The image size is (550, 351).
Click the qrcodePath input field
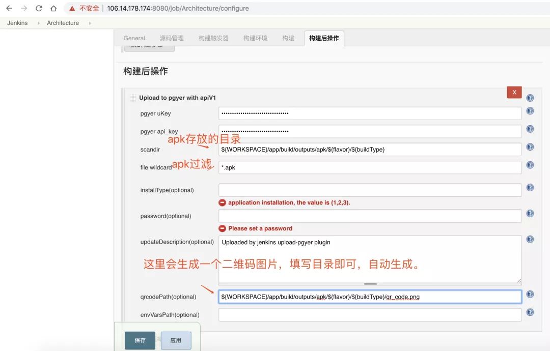click(370, 297)
